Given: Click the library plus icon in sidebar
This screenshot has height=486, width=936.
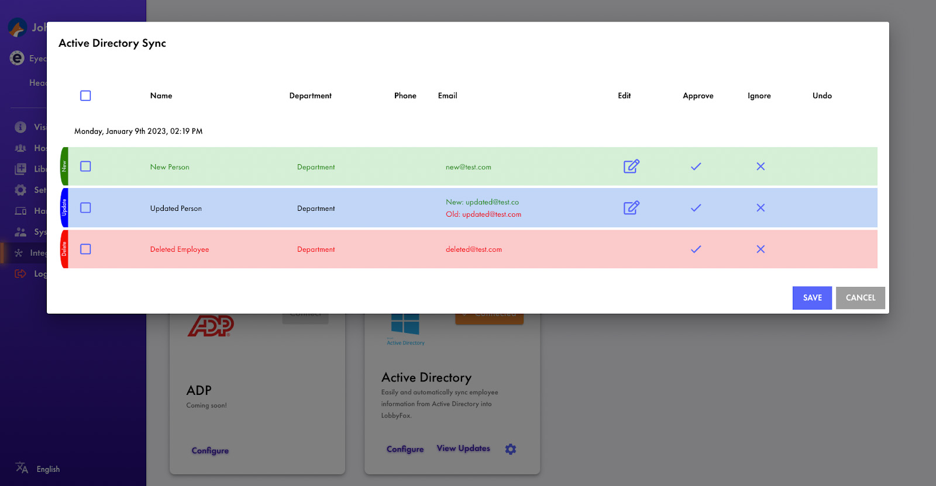Looking at the screenshot, I should [20, 169].
